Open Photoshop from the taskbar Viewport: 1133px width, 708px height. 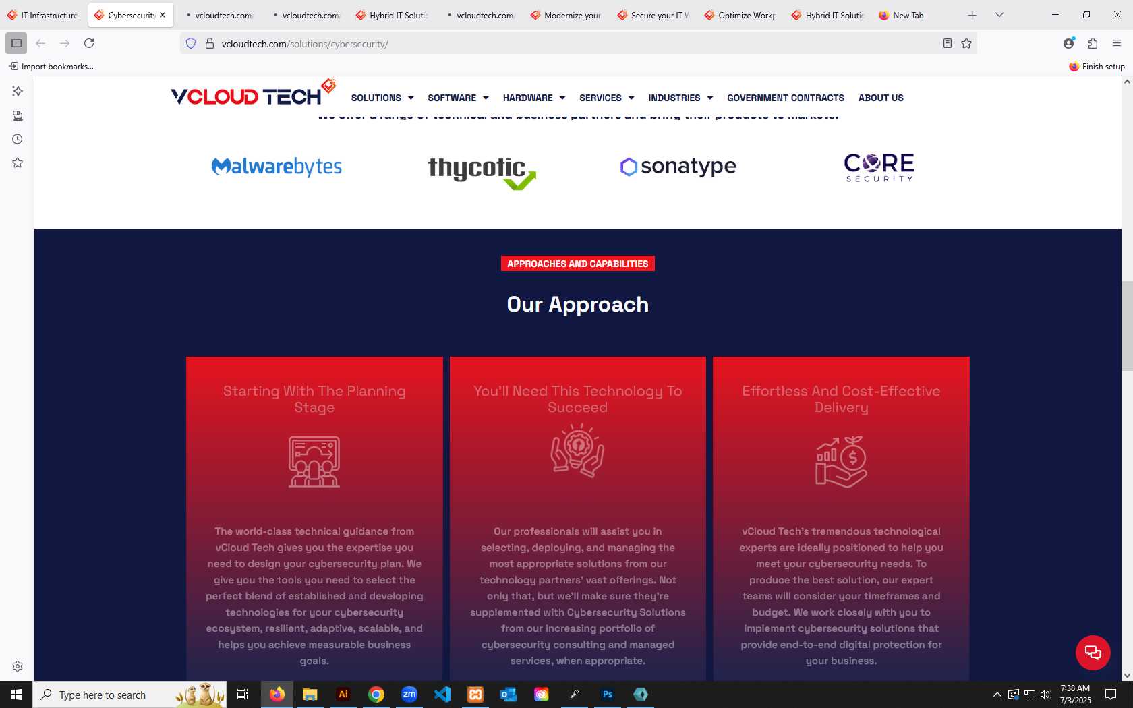pos(608,695)
